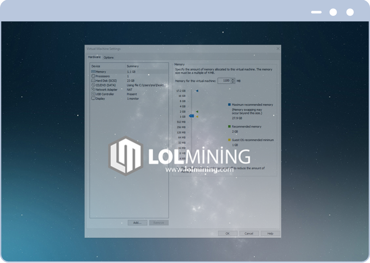Open the Options tab
Screen dimensions: 370x263
tap(108, 58)
